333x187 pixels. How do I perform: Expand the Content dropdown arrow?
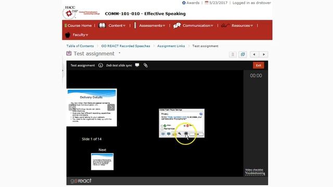tap(124, 26)
